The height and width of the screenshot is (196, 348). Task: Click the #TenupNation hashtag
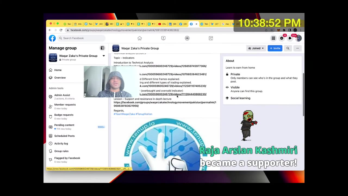pos(144,114)
